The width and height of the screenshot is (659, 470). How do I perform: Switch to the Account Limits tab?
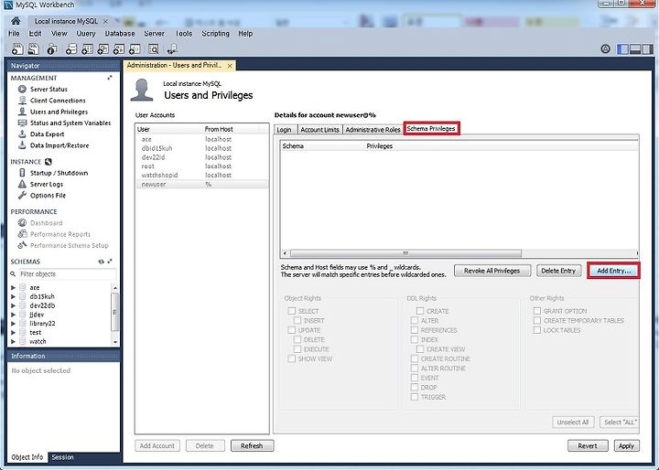pyautogui.click(x=319, y=129)
